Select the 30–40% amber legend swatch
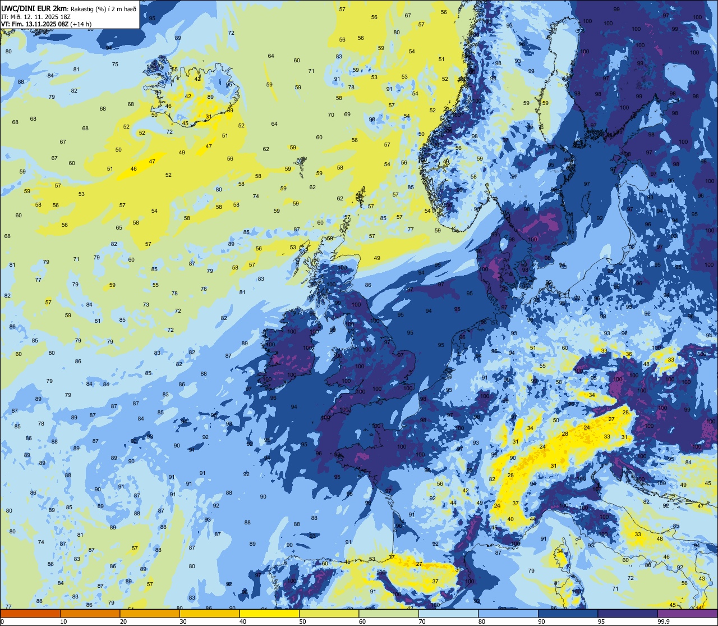718x626 pixels. coord(209,613)
